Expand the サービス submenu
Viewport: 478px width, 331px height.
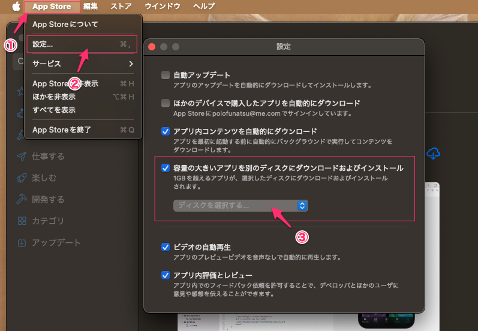coord(83,64)
